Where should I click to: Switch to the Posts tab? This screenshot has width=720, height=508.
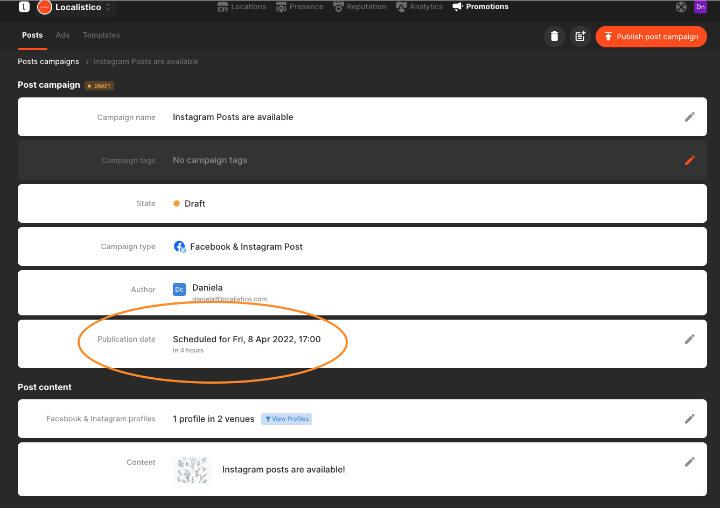[32, 35]
